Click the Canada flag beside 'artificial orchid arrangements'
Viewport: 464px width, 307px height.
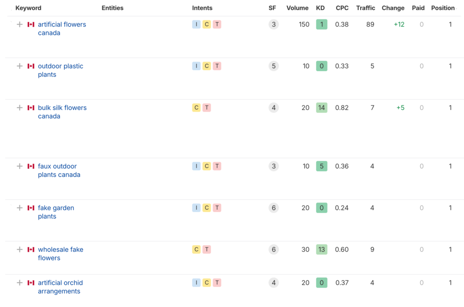(31, 283)
